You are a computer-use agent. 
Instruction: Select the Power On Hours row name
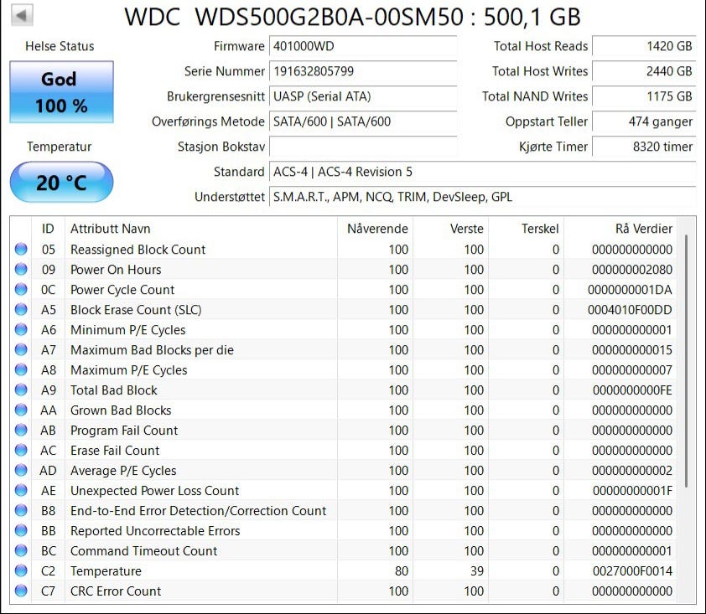pos(116,270)
